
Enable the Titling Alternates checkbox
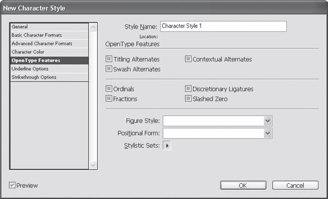[109, 59]
